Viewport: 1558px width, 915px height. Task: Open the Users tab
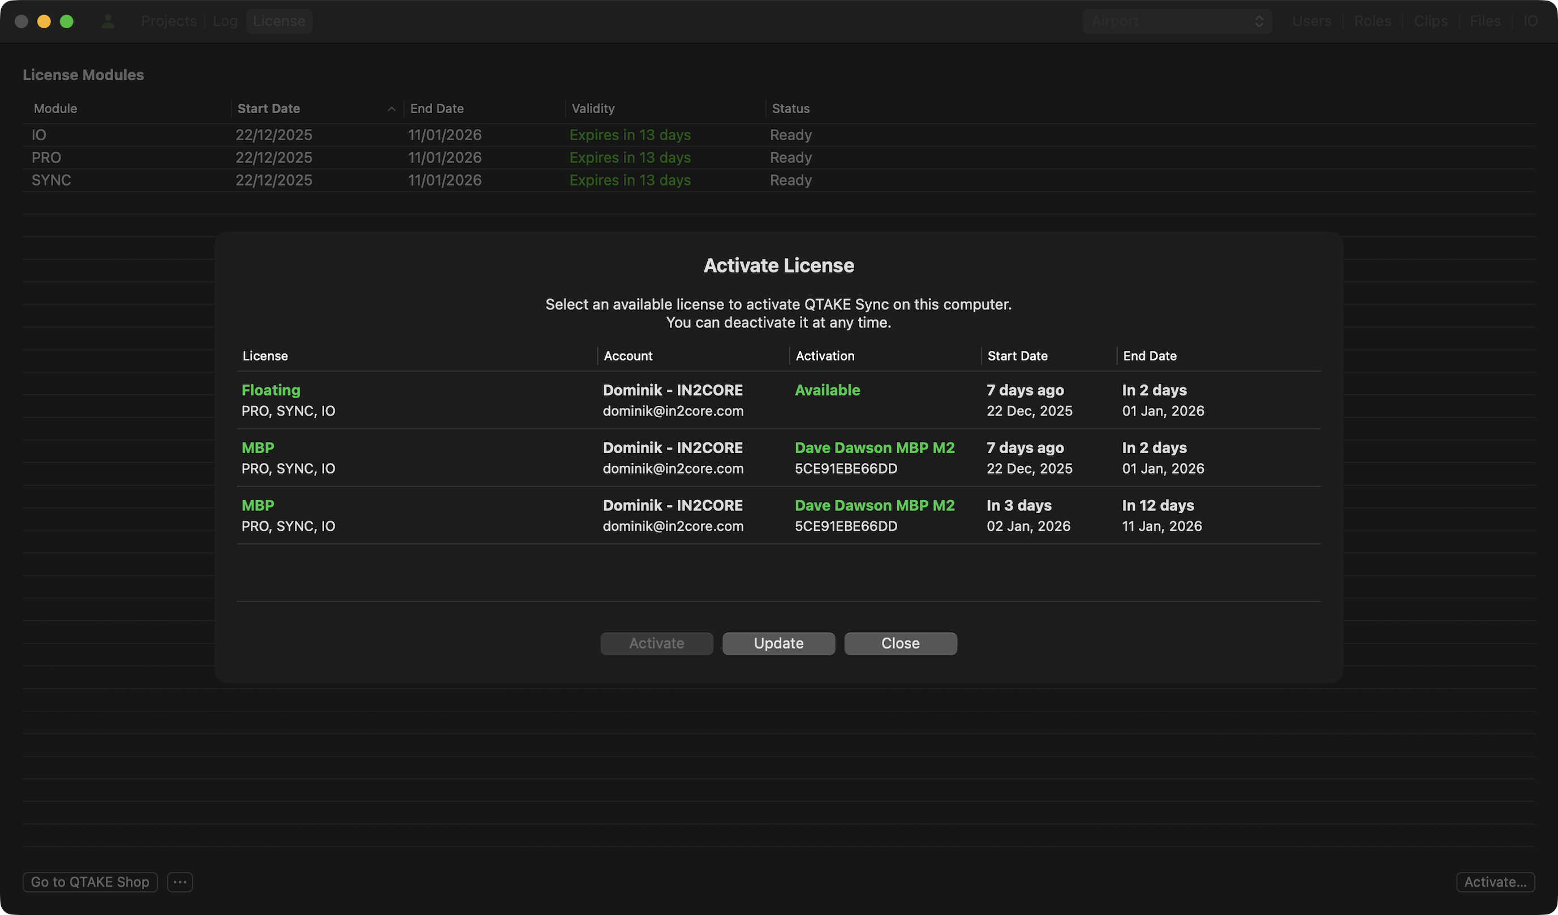click(x=1311, y=21)
